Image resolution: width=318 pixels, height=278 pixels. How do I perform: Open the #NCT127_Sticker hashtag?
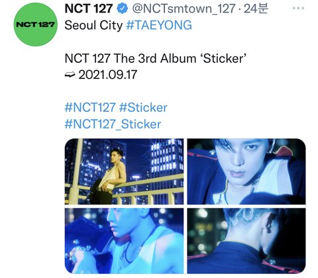coord(113,124)
